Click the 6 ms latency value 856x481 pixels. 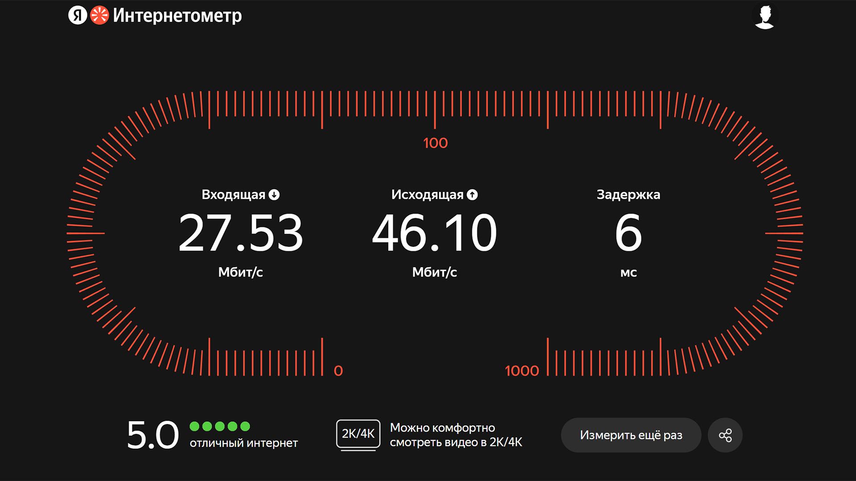(x=628, y=233)
